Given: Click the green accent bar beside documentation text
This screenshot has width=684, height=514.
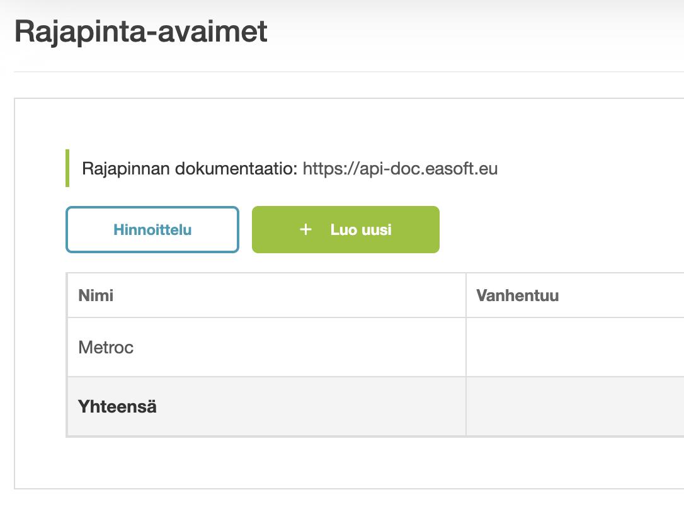Looking at the screenshot, I should [68, 169].
